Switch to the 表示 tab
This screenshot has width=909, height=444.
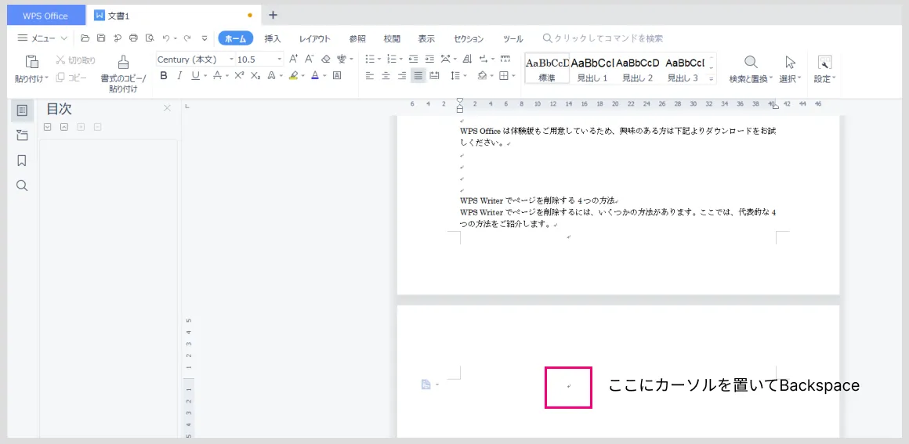(x=426, y=39)
